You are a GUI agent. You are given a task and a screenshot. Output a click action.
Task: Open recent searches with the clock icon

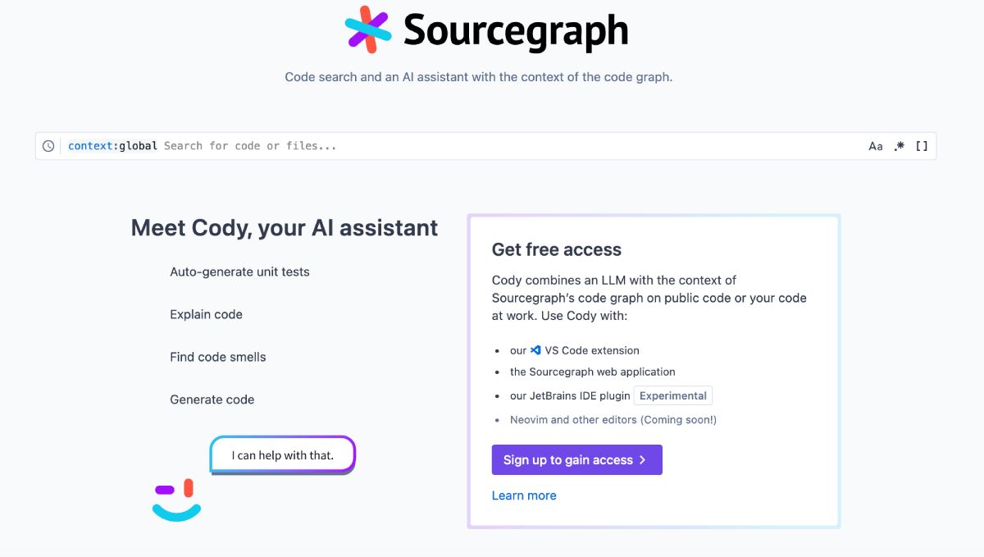click(48, 145)
